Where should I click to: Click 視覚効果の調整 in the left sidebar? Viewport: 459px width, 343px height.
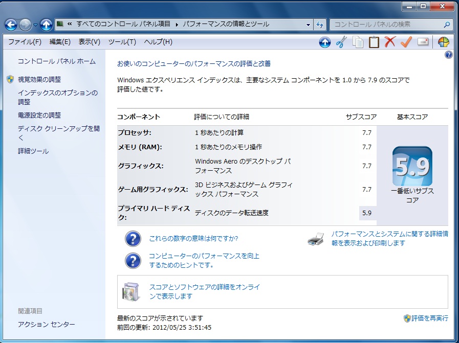39,79
